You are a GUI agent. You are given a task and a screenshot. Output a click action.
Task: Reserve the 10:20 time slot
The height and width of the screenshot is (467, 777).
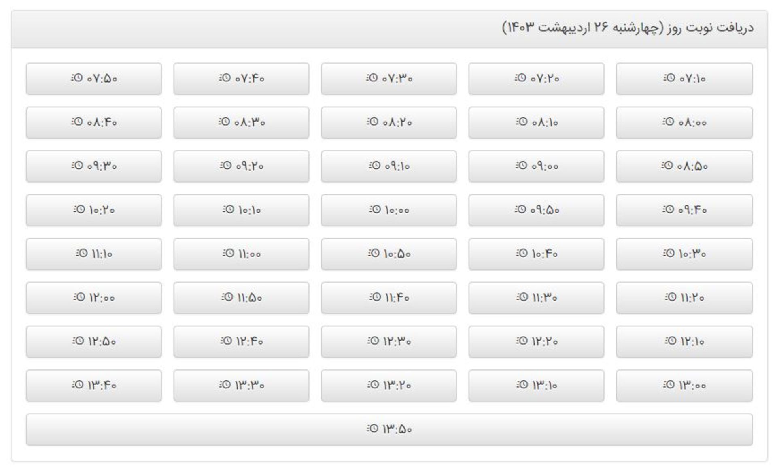[94, 210]
